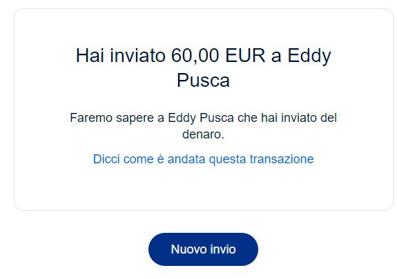
Task: Click the word transazione in the blue link
Action: [x=282, y=159]
